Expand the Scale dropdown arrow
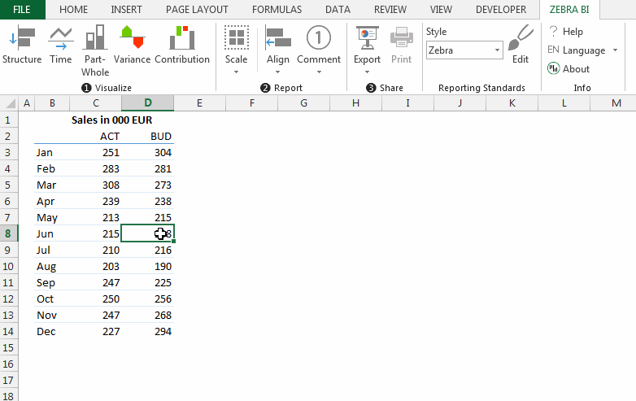 coord(236,72)
